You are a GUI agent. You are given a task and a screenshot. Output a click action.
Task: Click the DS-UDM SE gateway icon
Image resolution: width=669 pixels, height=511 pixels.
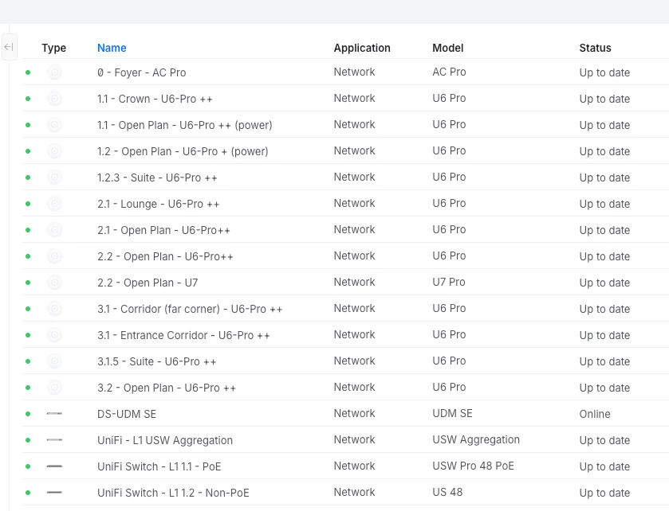54,414
